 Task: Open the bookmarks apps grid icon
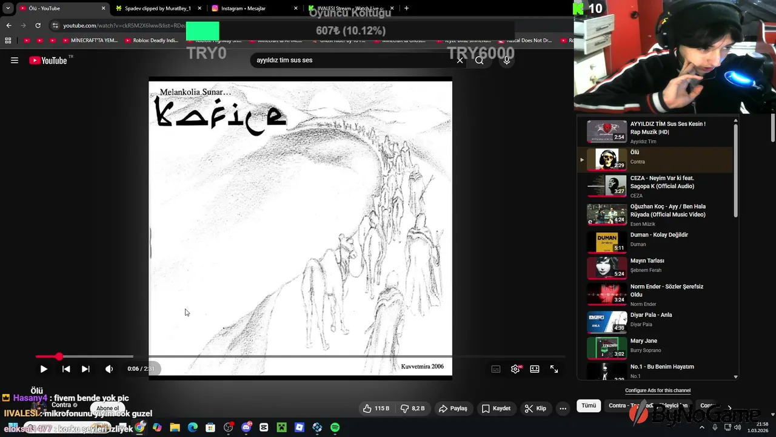(8, 41)
